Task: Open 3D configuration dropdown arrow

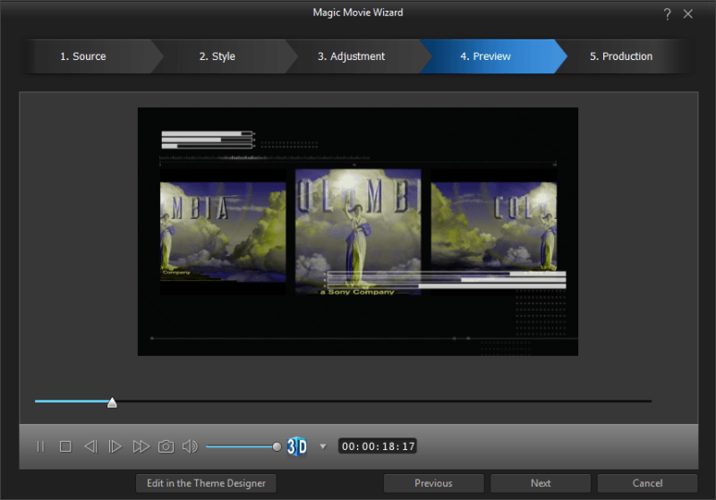Action: click(323, 446)
